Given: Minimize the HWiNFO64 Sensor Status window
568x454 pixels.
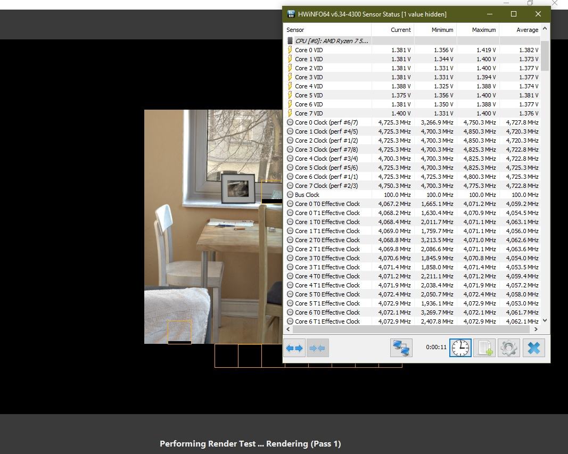Looking at the screenshot, I should pyautogui.click(x=490, y=14).
